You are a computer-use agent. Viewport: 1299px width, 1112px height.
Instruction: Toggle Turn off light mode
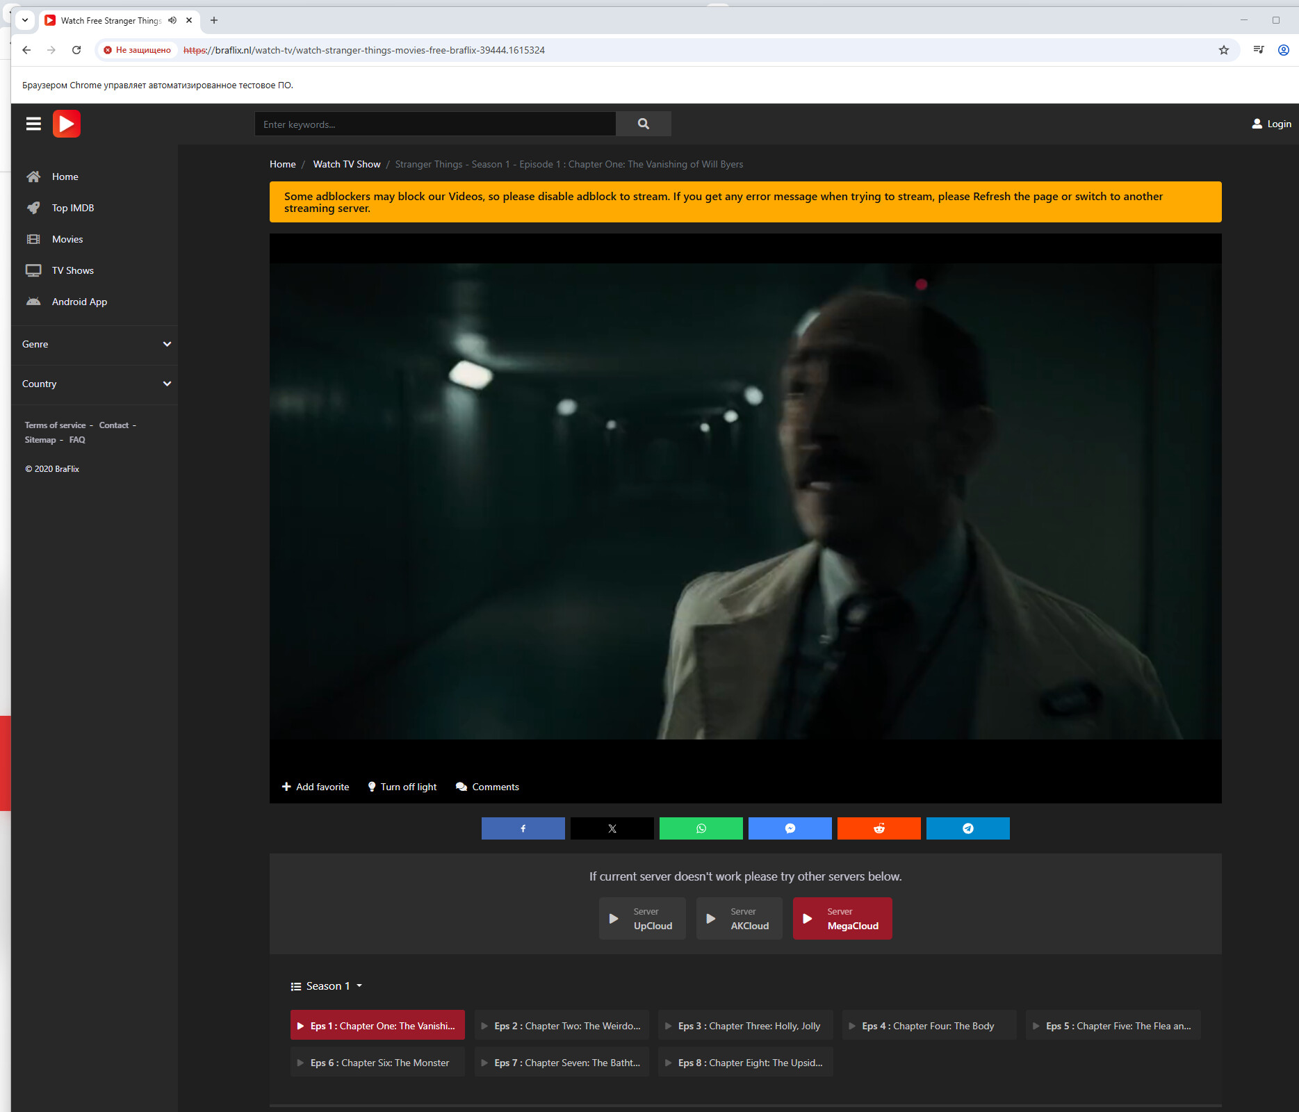[402, 787]
